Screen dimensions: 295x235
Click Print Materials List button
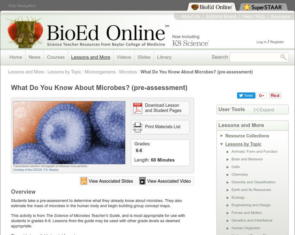tap(160, 127)
